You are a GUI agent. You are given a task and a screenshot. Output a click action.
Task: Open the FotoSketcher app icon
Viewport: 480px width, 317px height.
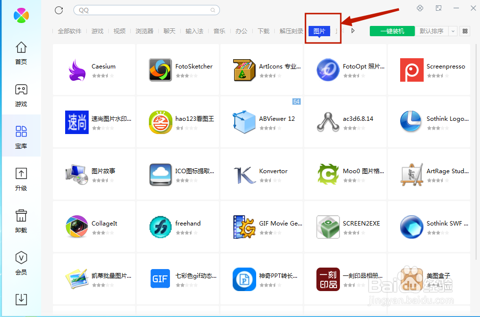(x=161, y=70)
